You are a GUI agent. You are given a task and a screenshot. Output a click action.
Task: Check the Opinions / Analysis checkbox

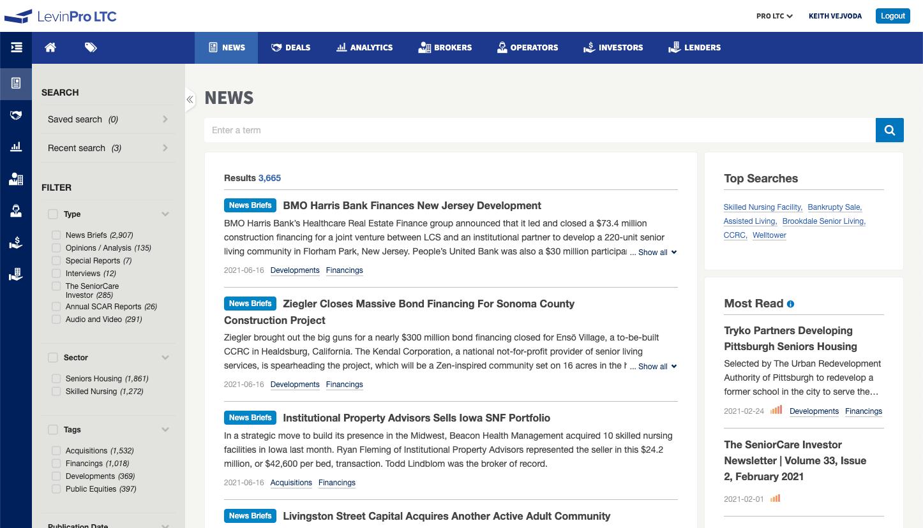(x=56, y=248)
